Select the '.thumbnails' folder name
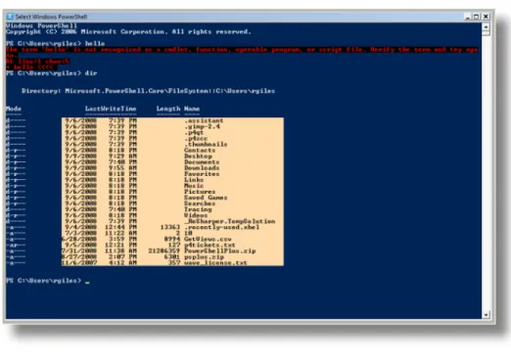511x361 pixels. coord(206,144)
